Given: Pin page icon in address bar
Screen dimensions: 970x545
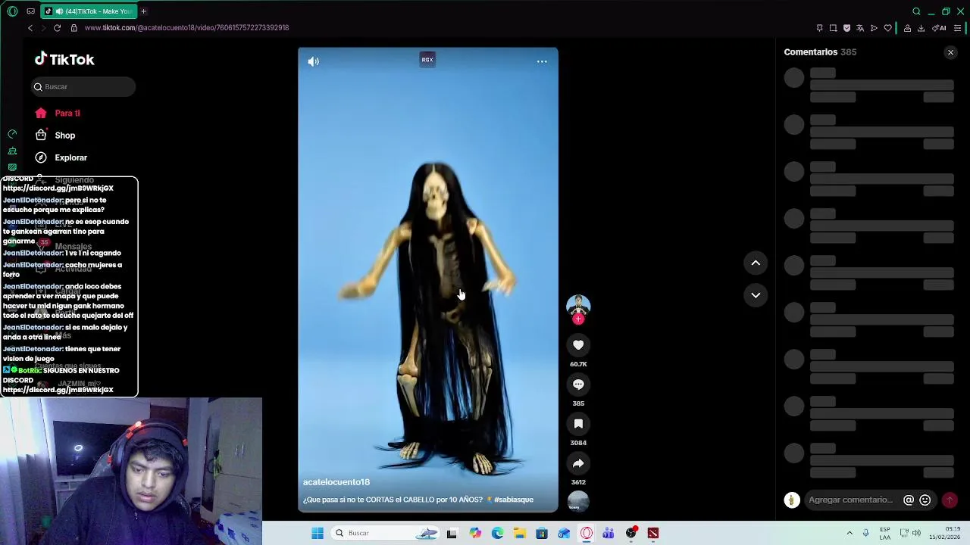Looking at the screenshot, I should [819, 28].
